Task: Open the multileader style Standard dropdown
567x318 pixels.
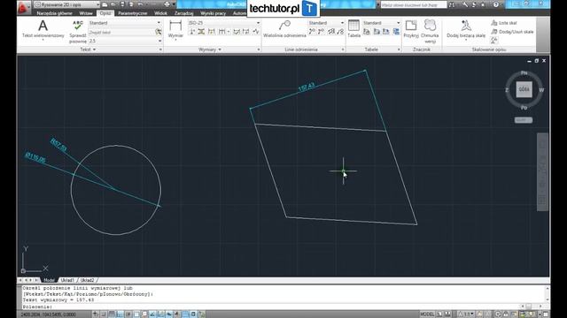Action: (x=326, y=23)
